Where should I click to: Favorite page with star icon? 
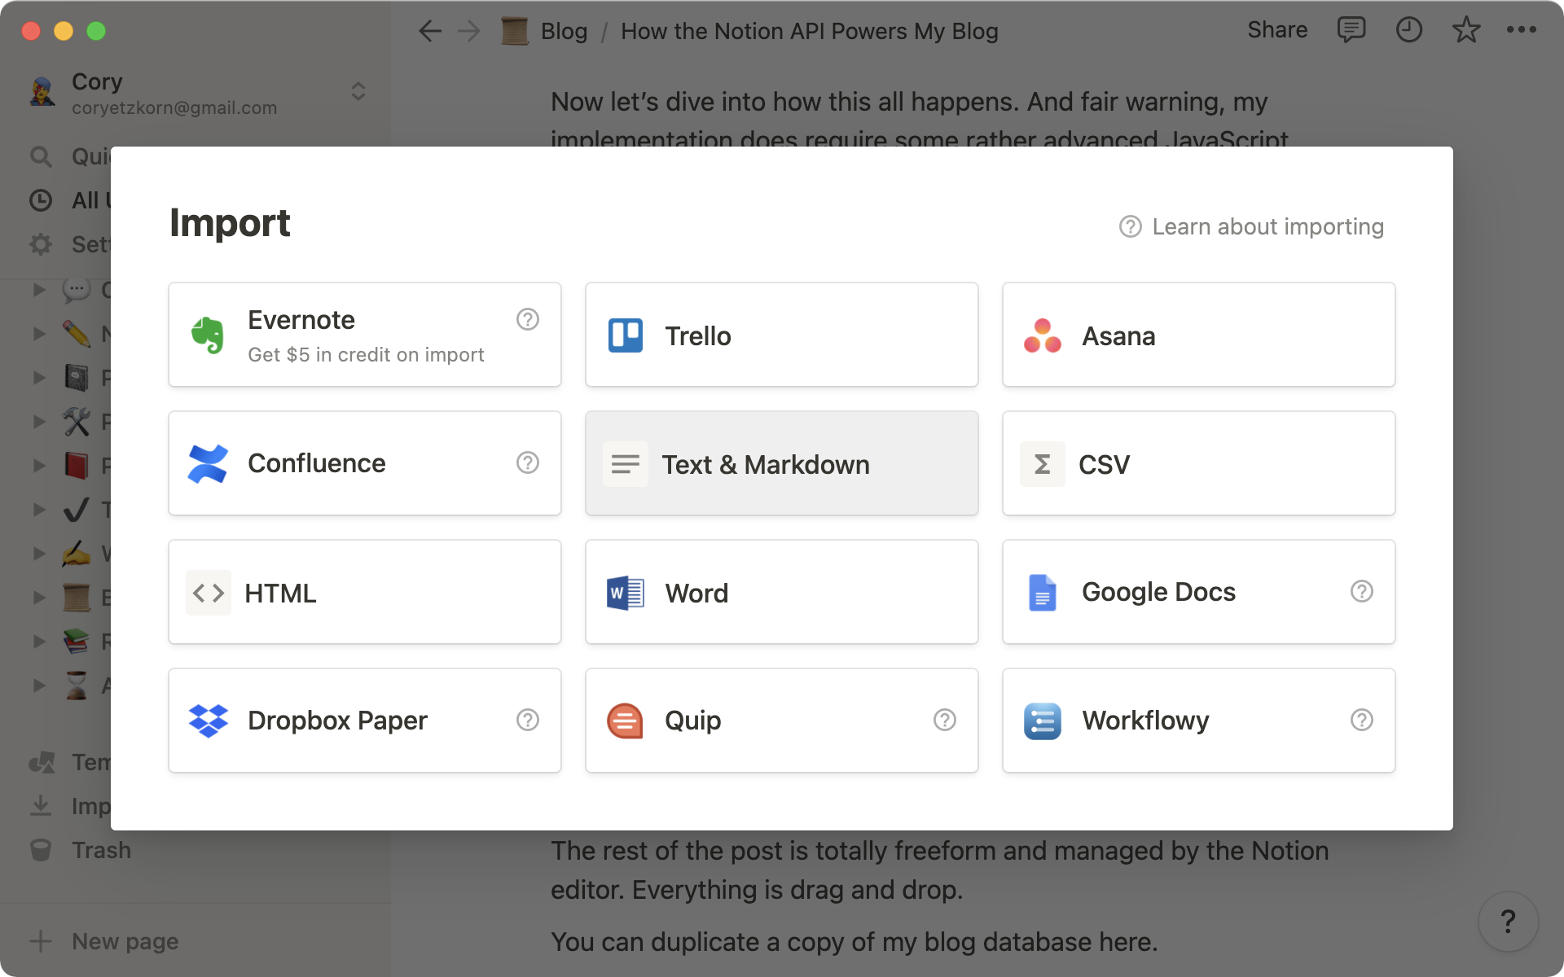click(x=1465, y=30)
